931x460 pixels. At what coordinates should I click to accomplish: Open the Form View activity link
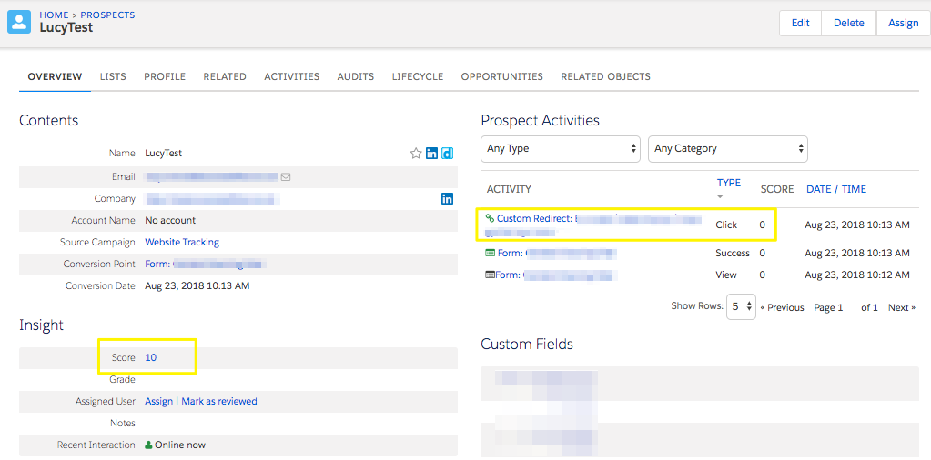pyautogui.click(x=553, y=275)
